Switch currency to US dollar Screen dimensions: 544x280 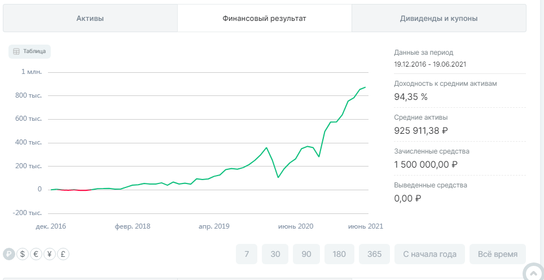(x=23, y=254)
